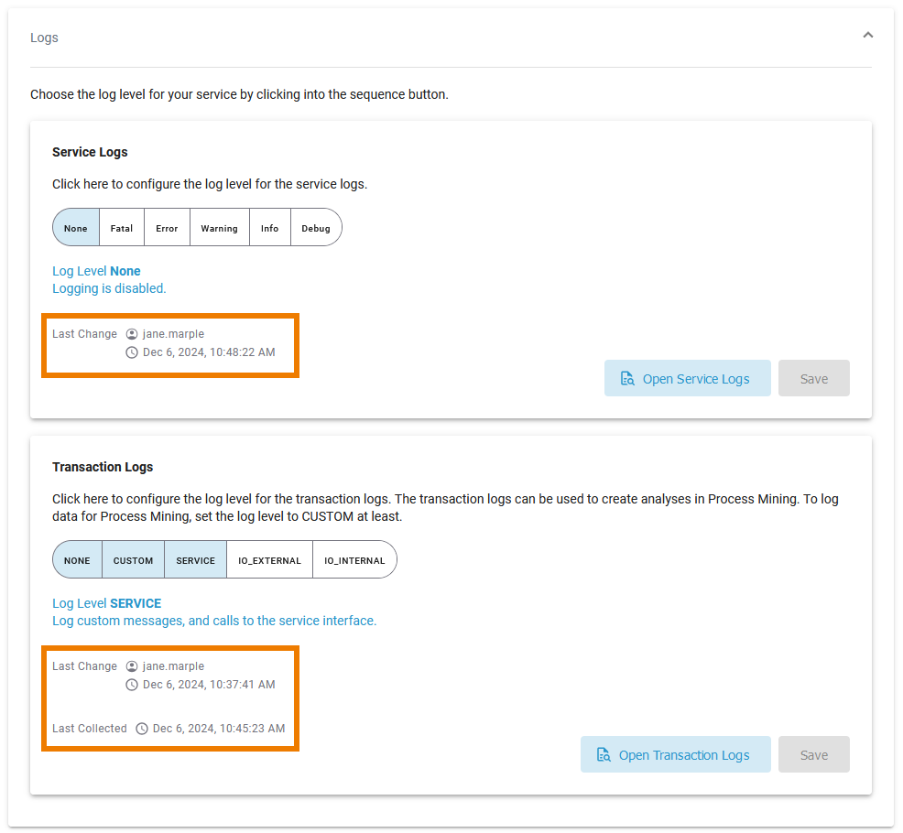Set service log level to Error
The height and width of the screenshot is (833, 903).
tap(167, 228)
